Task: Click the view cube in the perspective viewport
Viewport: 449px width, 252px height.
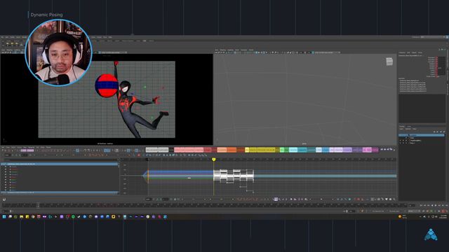Action: pyautogui.click(x=389, y=62)
